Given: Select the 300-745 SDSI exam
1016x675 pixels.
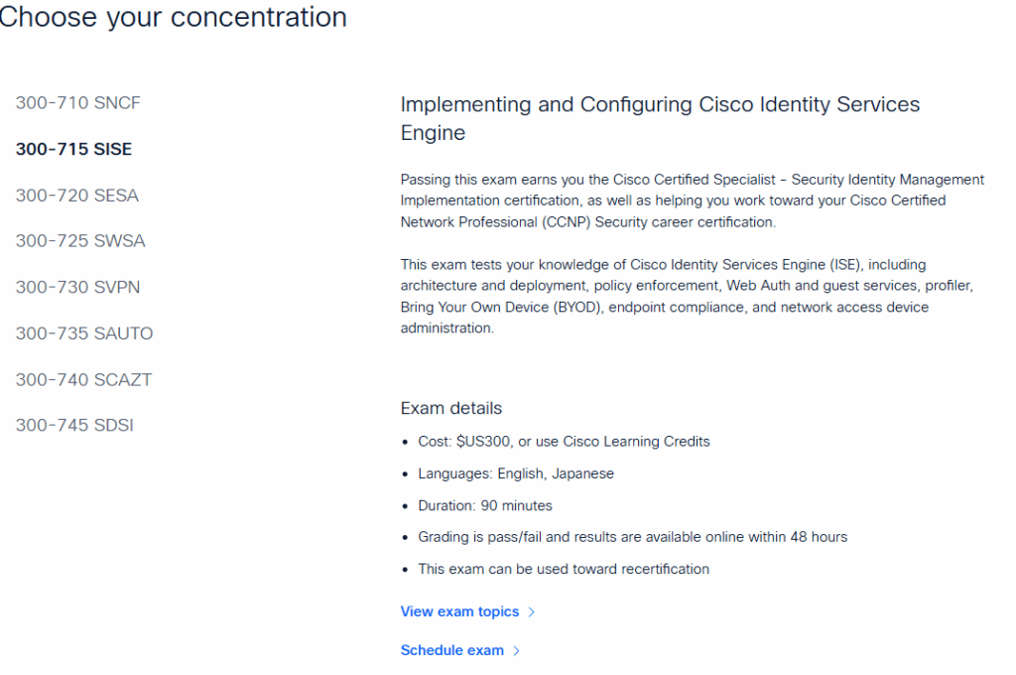Looking at the screenshot, I should [x=74, y=426].
